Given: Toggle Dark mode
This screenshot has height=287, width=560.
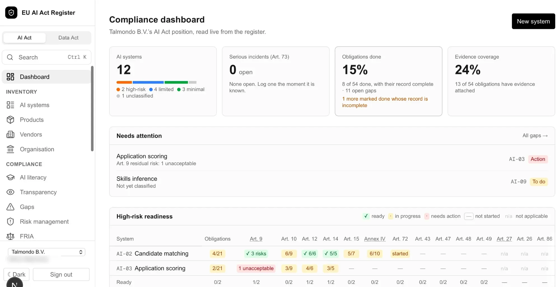Looking at the screenshot, I should (17, 274).
